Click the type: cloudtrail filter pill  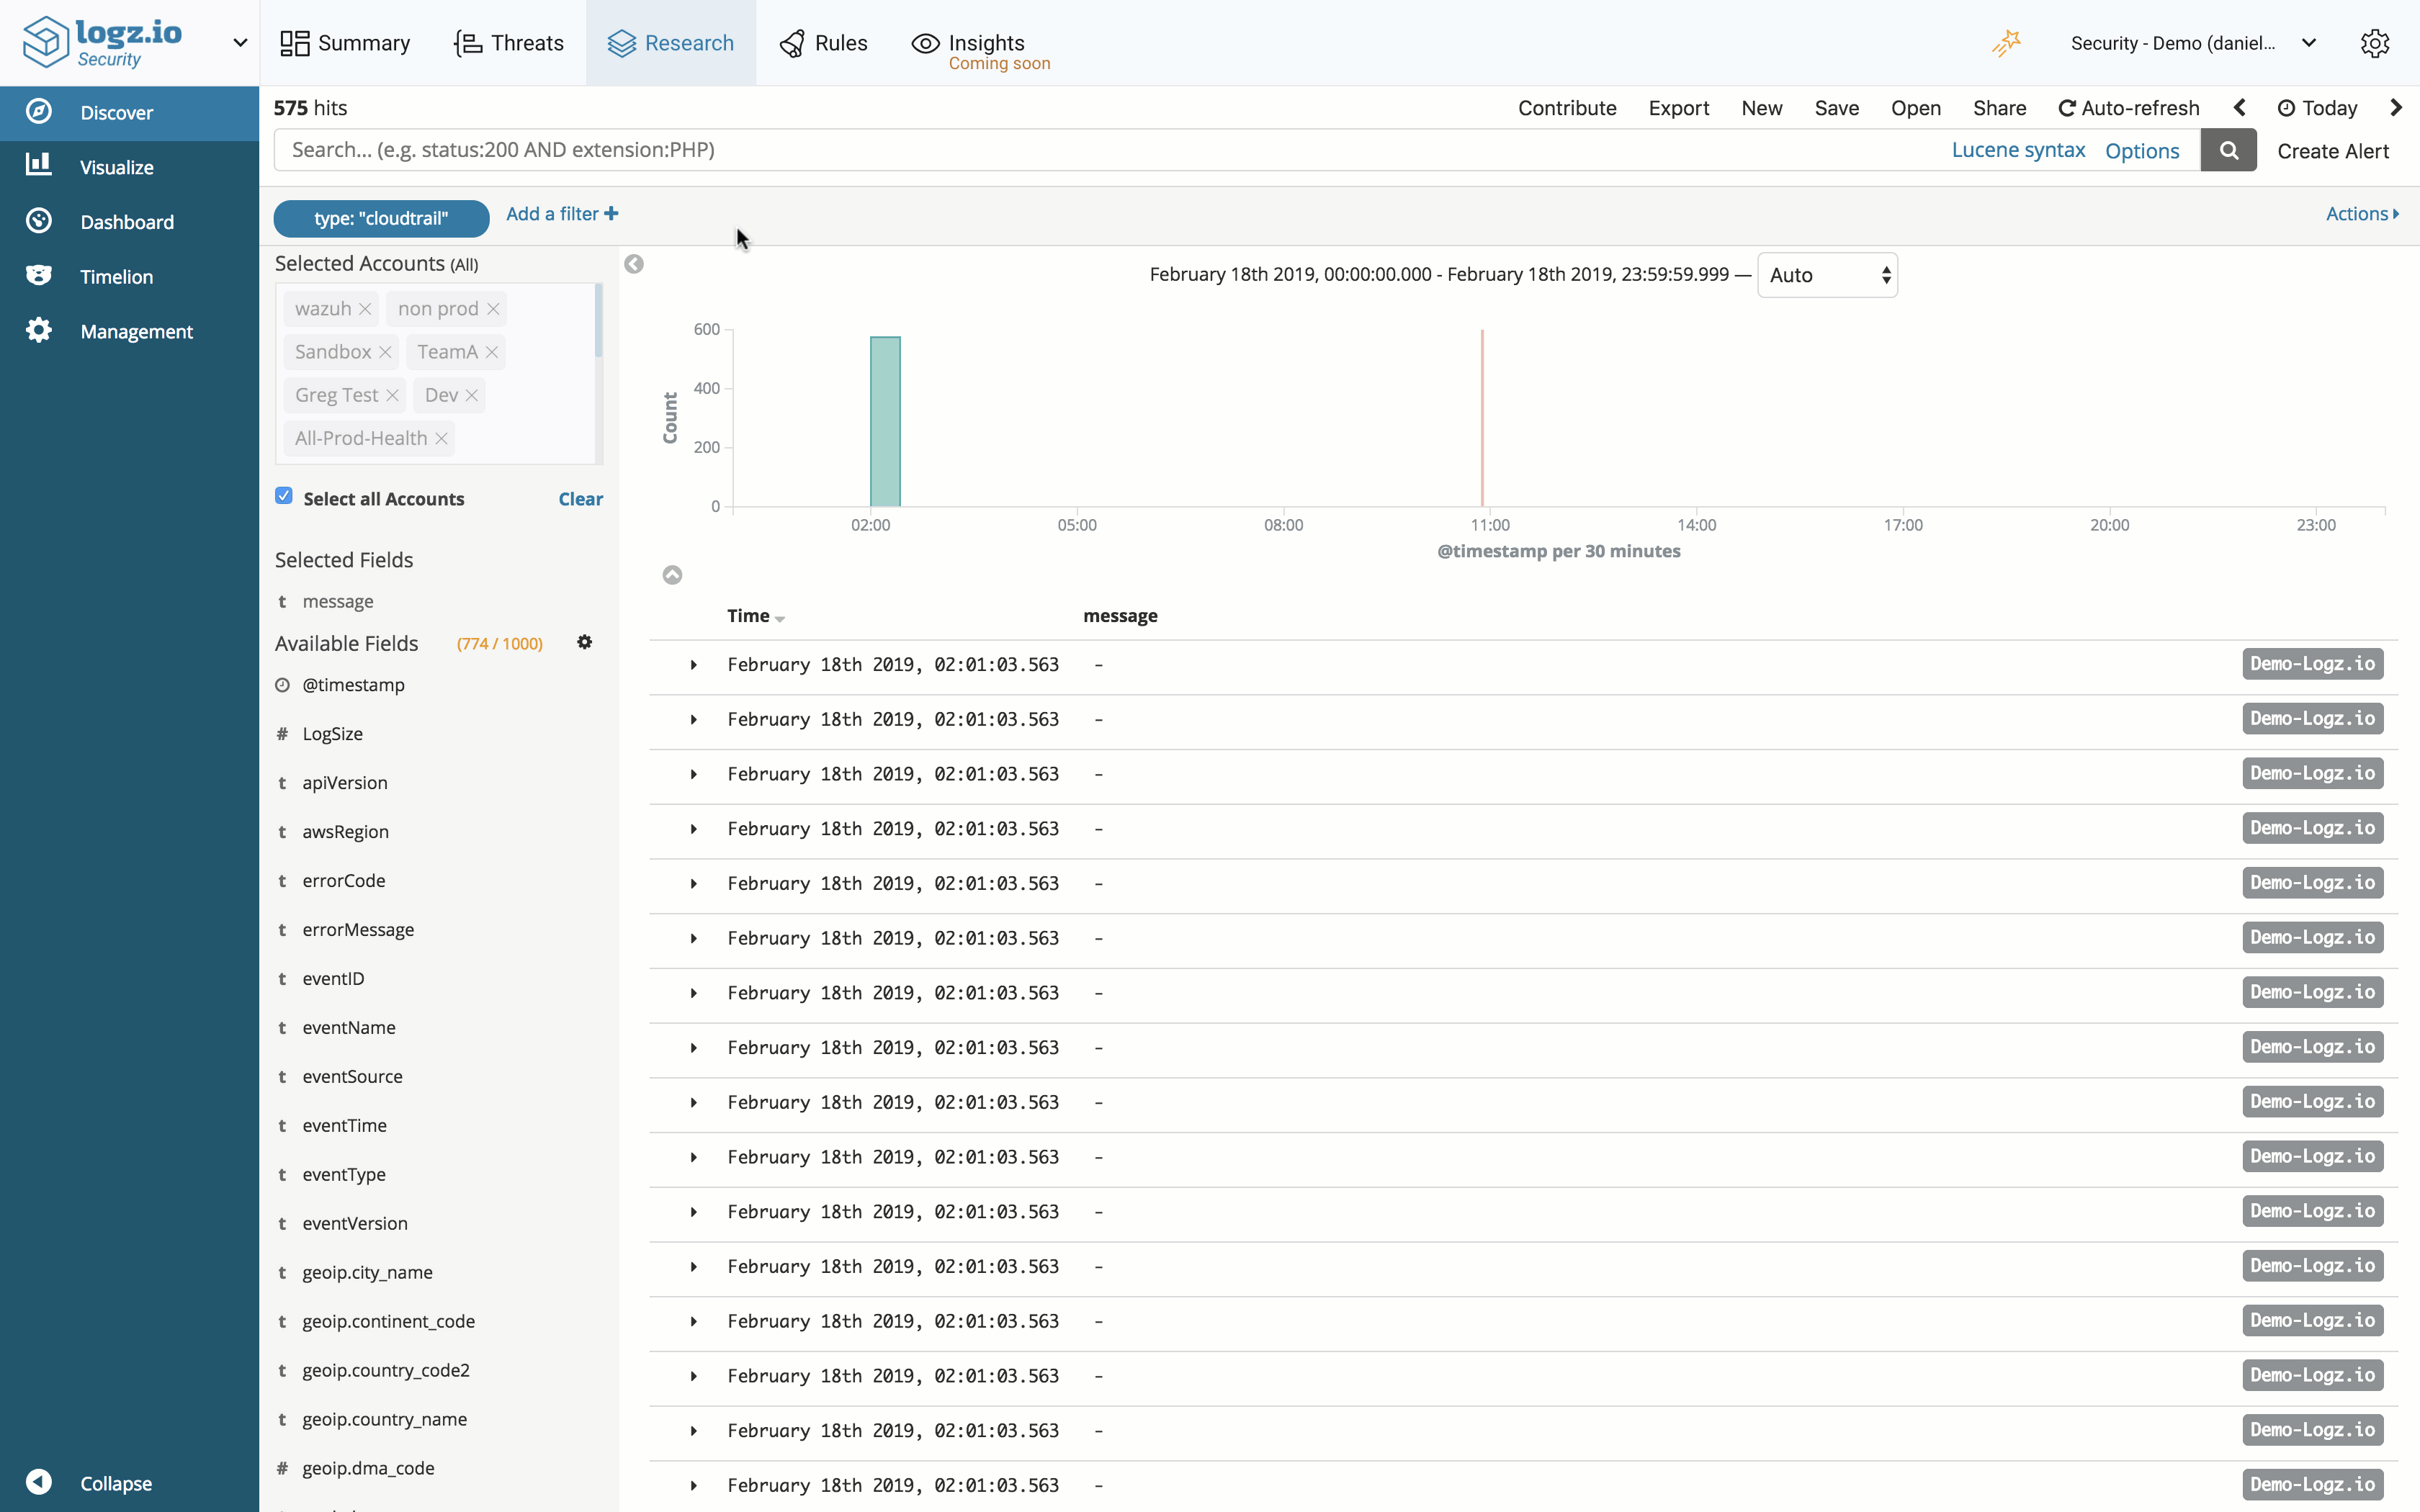(x=381, y=218)
